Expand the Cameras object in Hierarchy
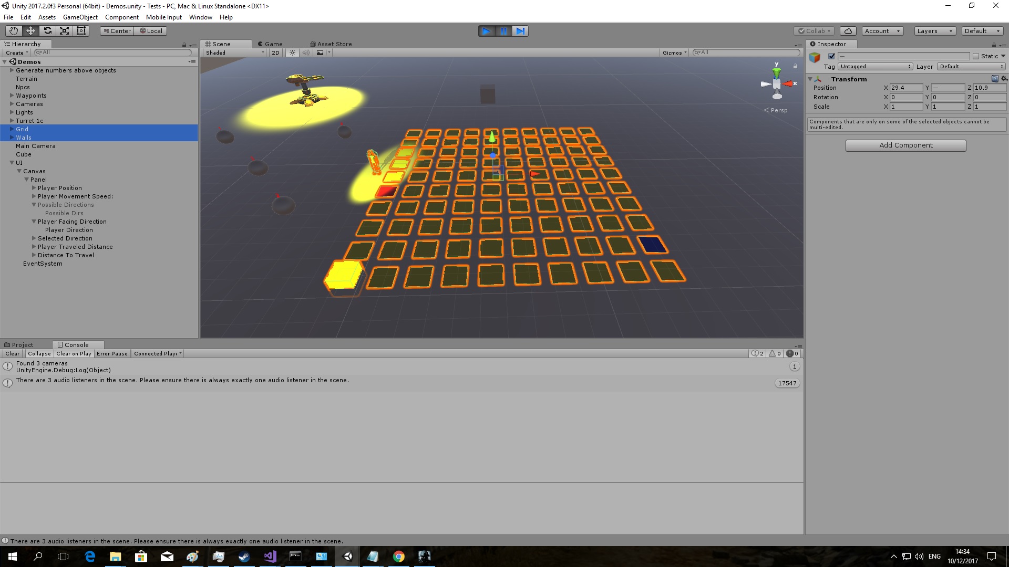Image resolution: width=1009 pixels, height=567 pixels. [x=12, y=104]
